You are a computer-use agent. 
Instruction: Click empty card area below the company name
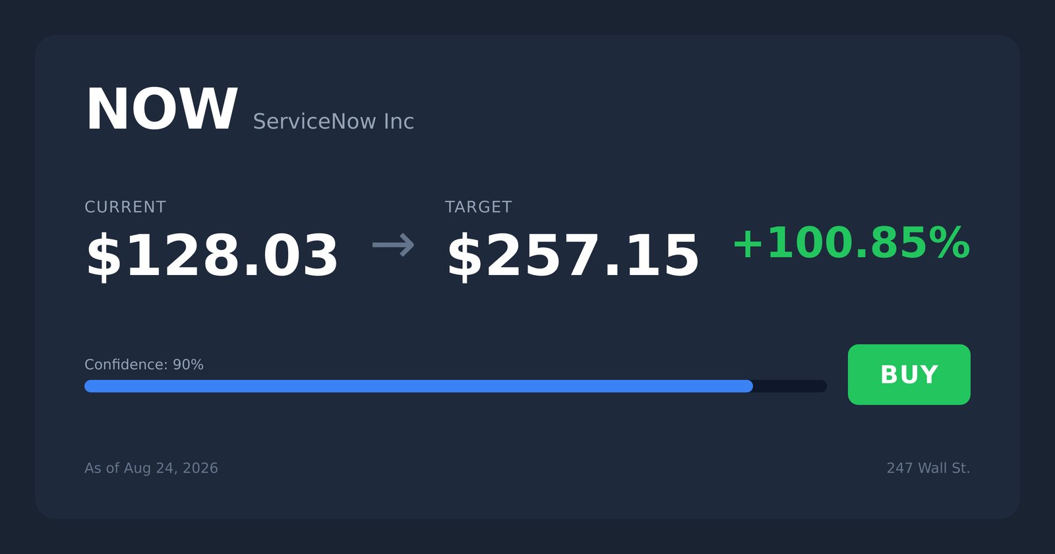(527, 165)
